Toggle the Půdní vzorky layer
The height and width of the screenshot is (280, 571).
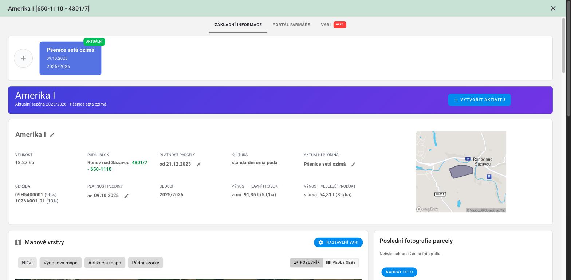pyautogui.click(x=146, y=263)
